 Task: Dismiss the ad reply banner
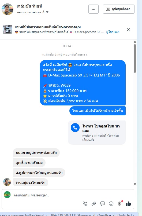coord(128,30)
